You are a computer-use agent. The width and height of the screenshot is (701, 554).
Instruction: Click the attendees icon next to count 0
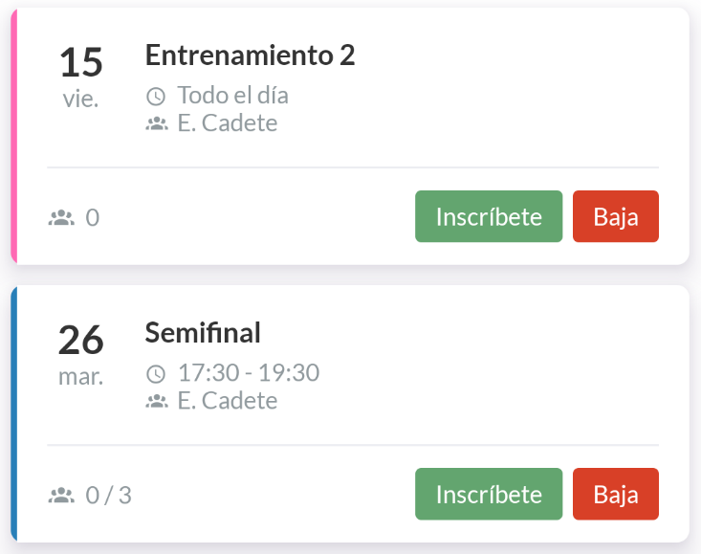61,218
